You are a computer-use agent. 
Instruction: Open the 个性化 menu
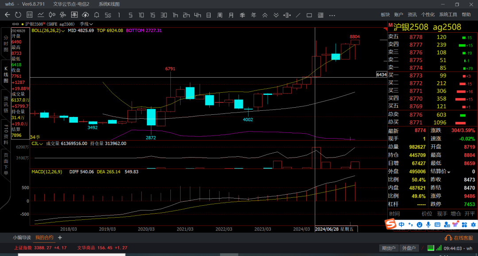tap(428, 15)
